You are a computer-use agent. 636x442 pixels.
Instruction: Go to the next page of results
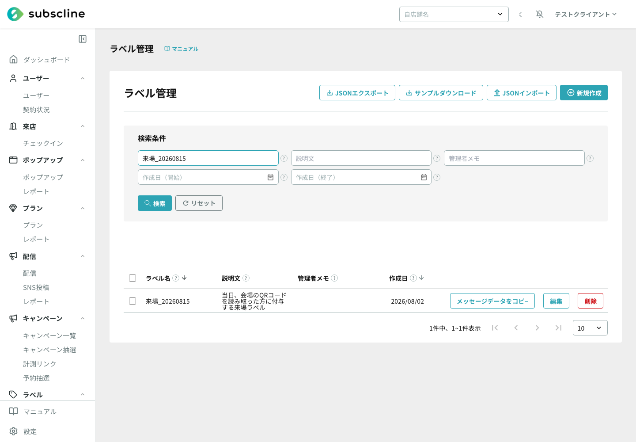(537, 328)
